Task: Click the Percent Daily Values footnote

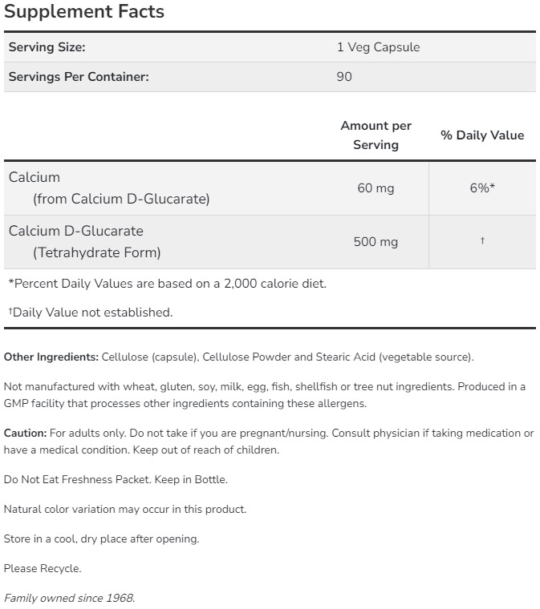Action: click(167, 283)
